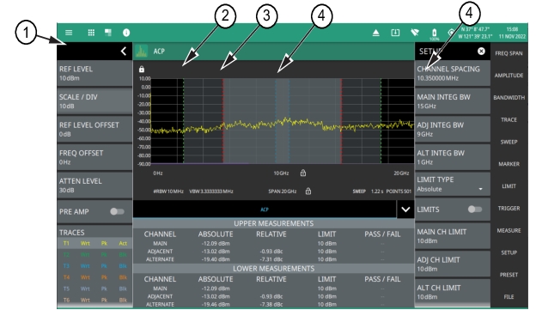Click the CHANNEL SPACING setting button
This screenshot has width=542, height=310.
click(452, 73)
